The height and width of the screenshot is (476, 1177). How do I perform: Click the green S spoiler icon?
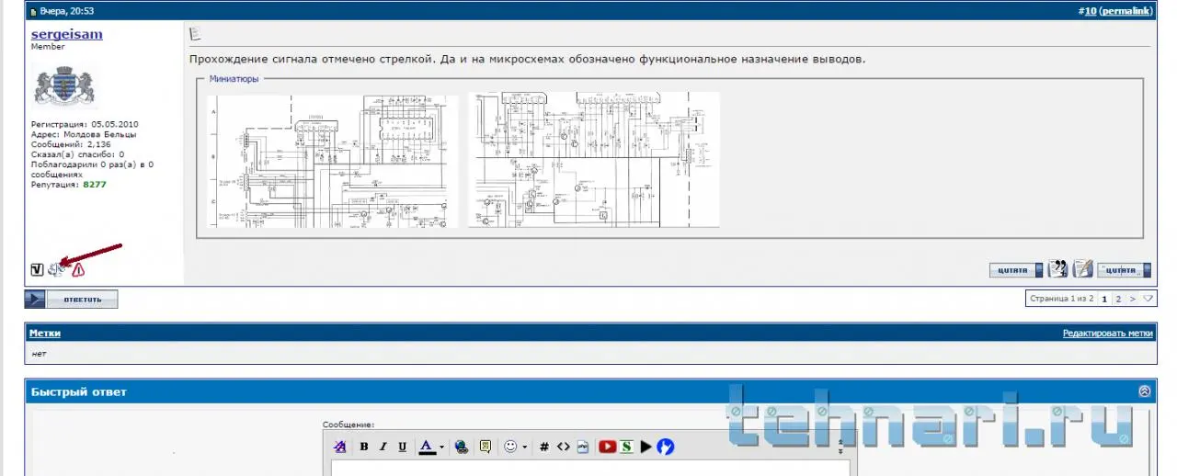(627, 447)
